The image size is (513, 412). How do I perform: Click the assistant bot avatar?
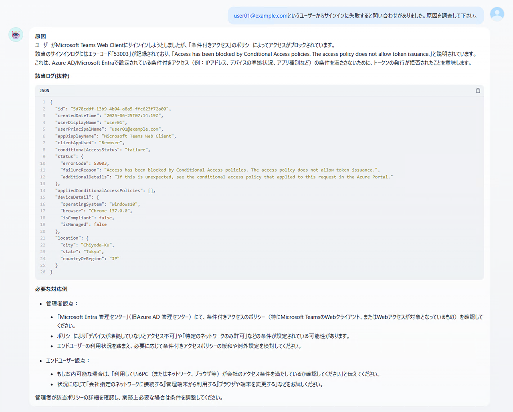16,35
